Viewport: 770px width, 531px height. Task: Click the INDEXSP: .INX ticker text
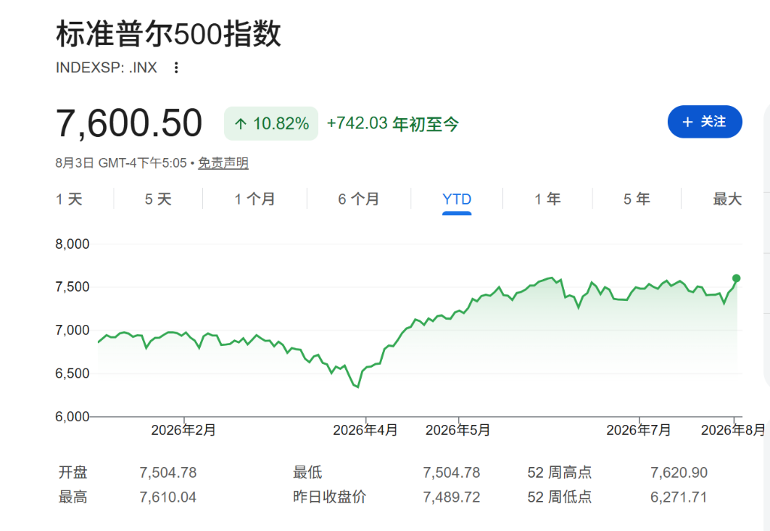107,67
